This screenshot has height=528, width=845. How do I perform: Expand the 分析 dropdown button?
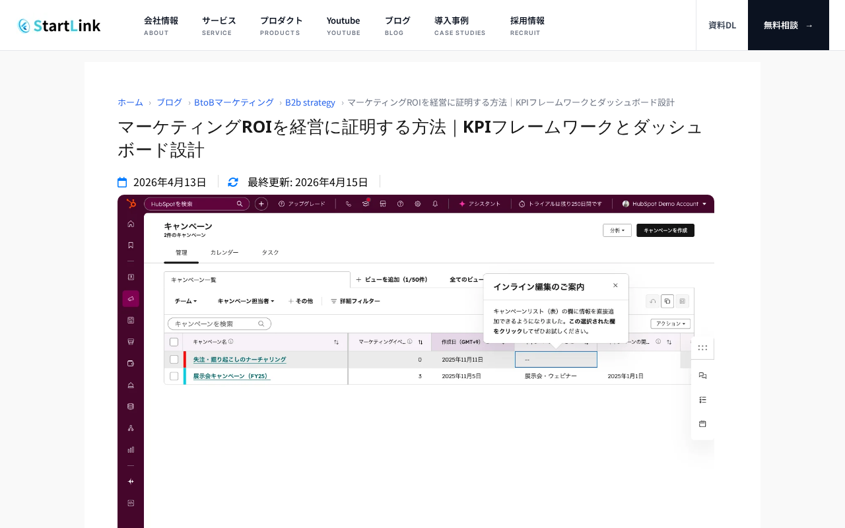click(x=617, y=230)
